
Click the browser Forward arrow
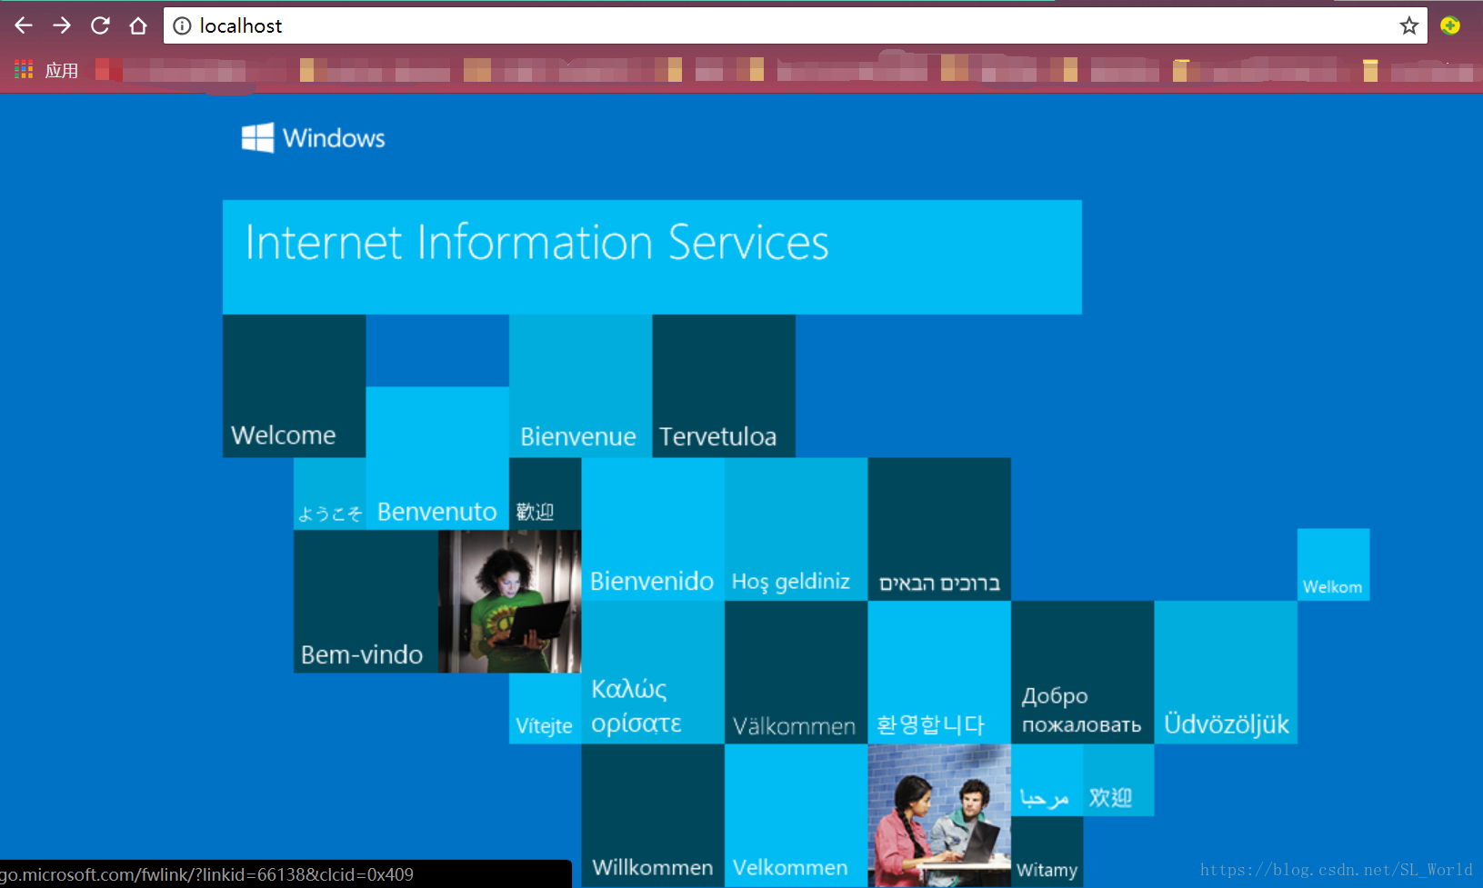pyautogui.click(x=62, y=25)
